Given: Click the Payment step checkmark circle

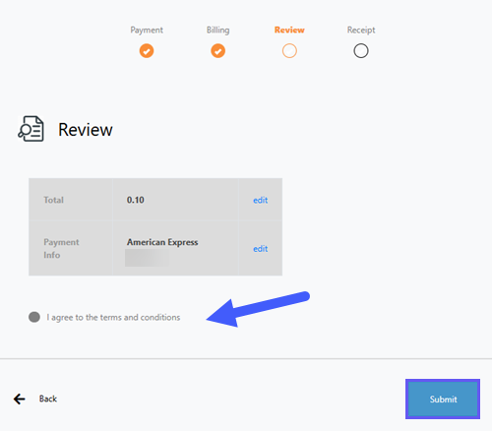Looking at the screenshot, I should (147, 51).
